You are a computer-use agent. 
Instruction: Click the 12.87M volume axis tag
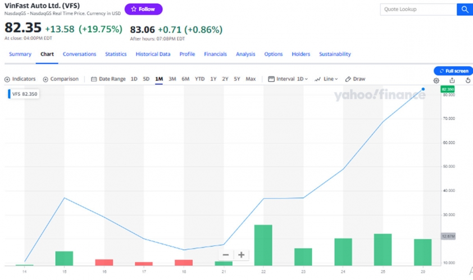pos(448,236)
